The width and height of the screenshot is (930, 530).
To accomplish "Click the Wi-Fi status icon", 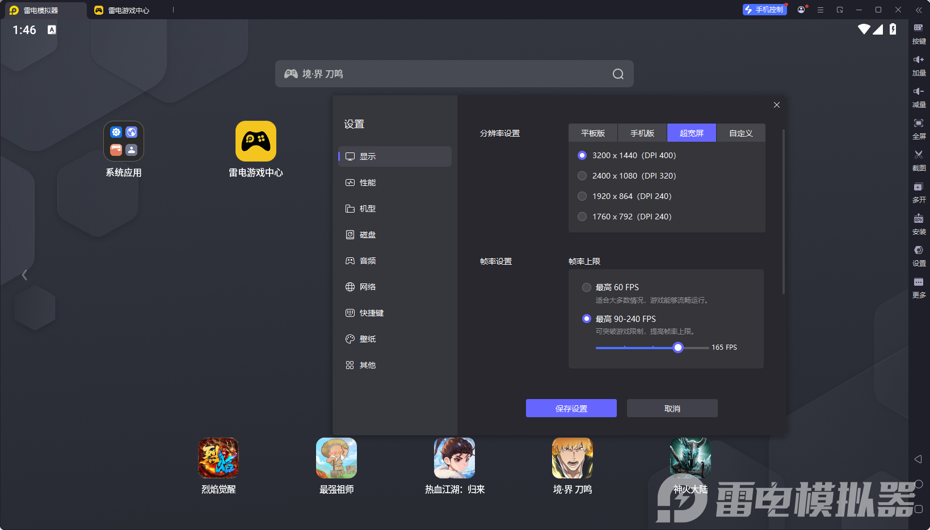I will [x=864, y=29].
